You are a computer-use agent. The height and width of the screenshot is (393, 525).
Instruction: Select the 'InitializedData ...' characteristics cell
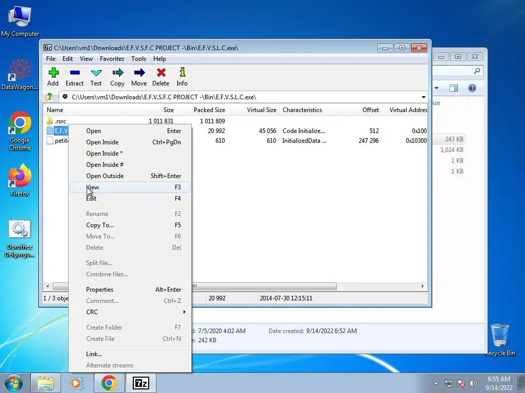click(305, 141)
